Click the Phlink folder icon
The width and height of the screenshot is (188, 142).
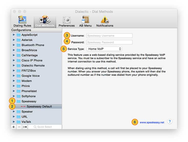click(18, 86)
